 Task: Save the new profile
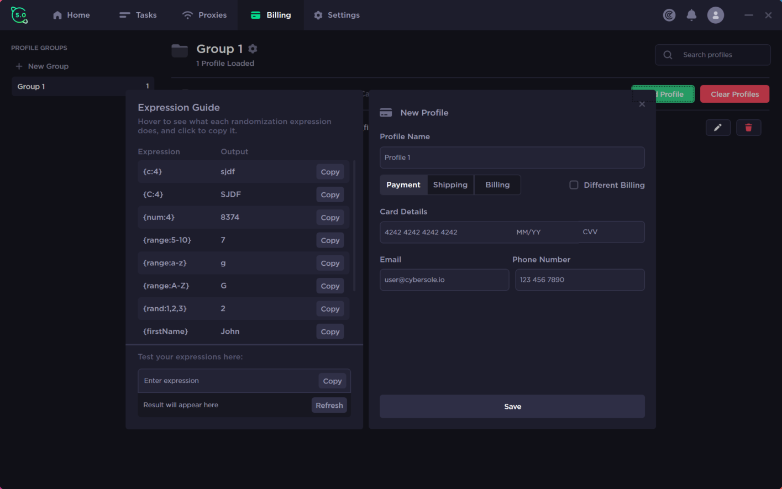click(x=512, y=407)
